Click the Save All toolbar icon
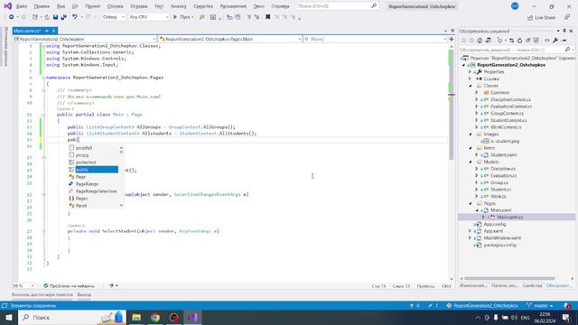Viewport: 578px width, 325px height. point(64,17)
